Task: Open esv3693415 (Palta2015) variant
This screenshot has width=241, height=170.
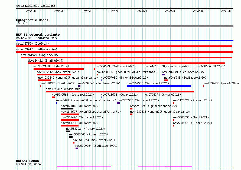Action: click(64, 89)
